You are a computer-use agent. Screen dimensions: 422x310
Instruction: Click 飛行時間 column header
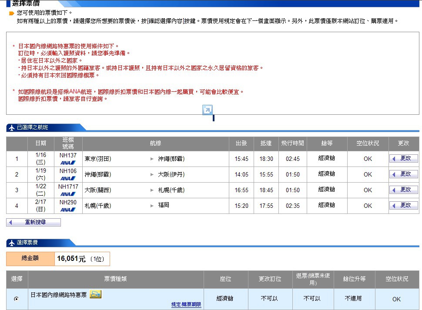[x=292, y=143]
